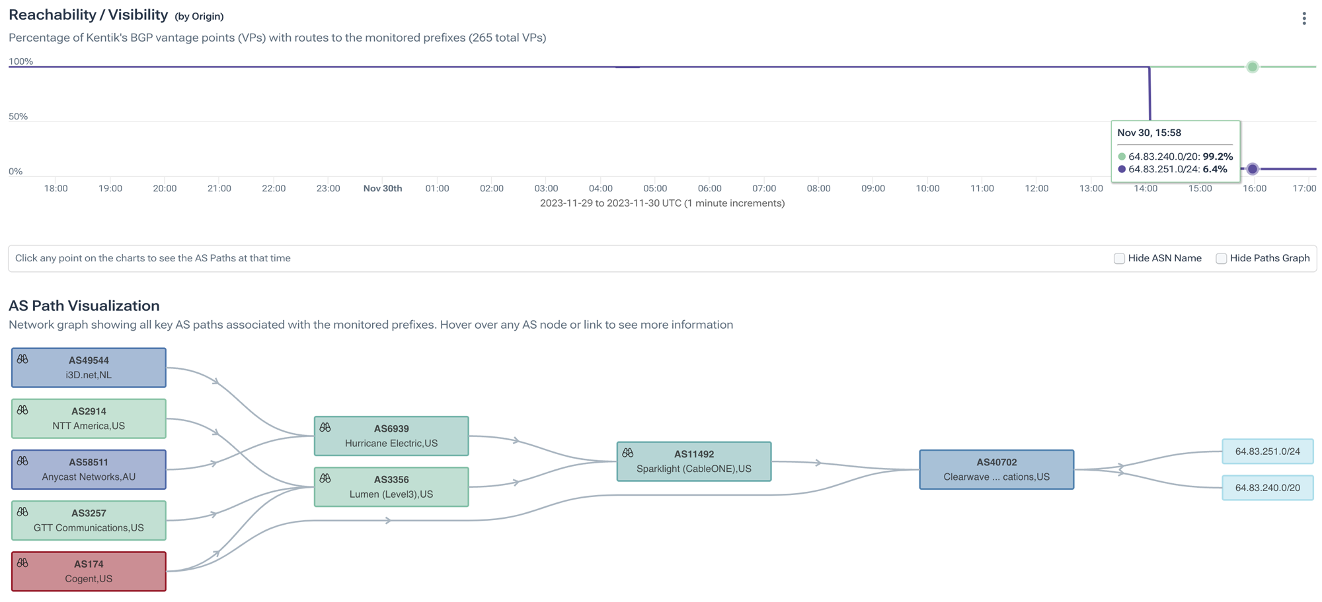
Task: Click the purple endpoint marker on the chart
Action: pyautogui.click(x=1252, y=169)
